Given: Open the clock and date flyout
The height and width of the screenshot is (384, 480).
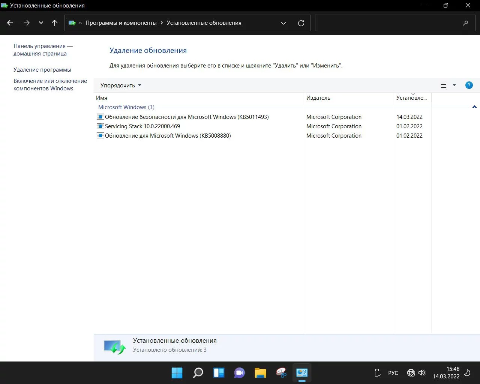Looking at the screenshot, I should pos(446,373).
